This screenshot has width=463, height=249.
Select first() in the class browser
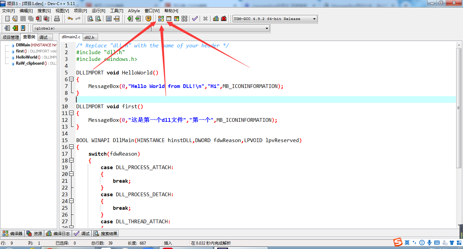(x=21, y=51)
